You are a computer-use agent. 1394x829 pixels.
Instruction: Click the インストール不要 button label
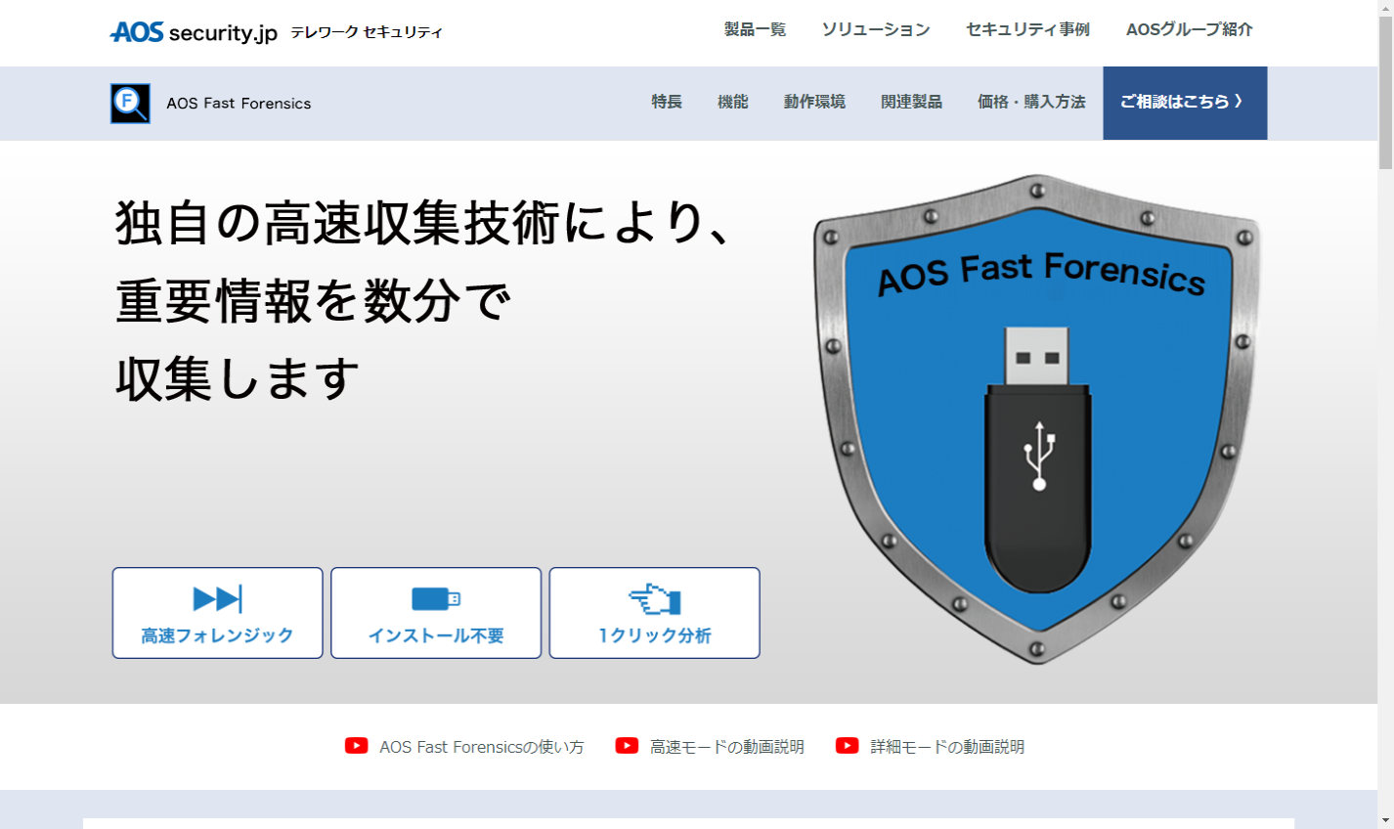click(436, 635)
